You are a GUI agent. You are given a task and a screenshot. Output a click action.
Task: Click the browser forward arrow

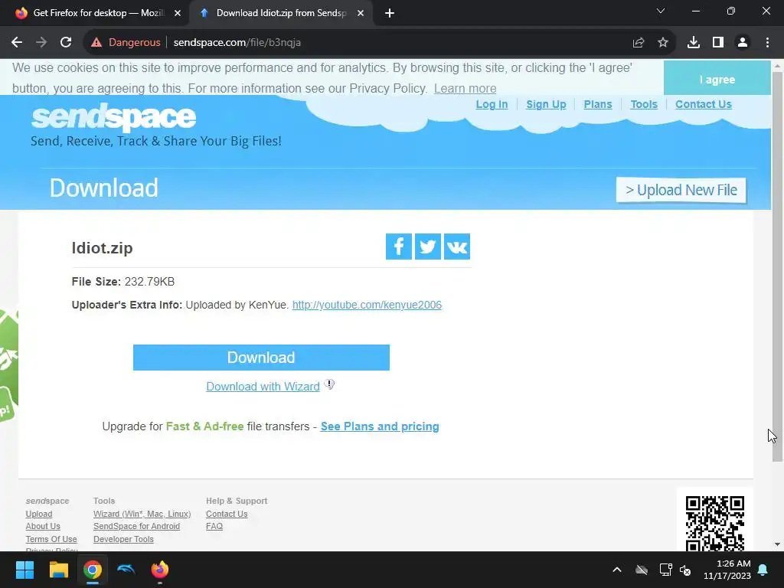[41, 43]
